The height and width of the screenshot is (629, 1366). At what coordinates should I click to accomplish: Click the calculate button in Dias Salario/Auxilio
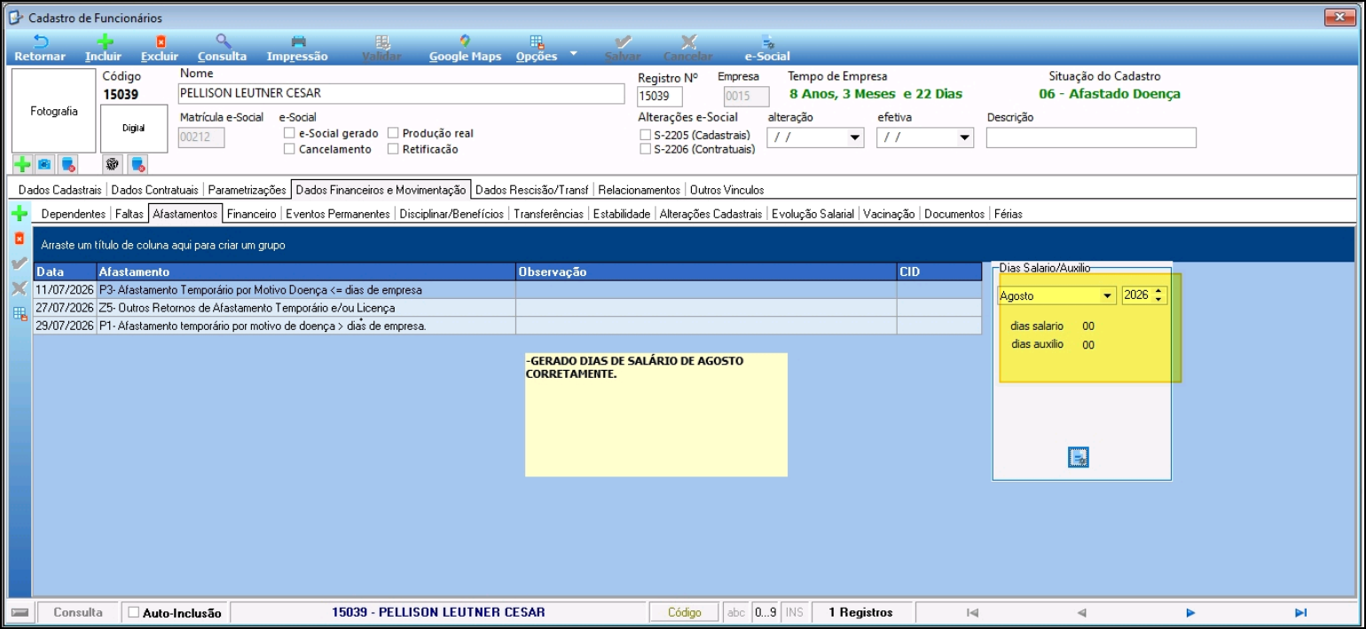point(1079,457)
